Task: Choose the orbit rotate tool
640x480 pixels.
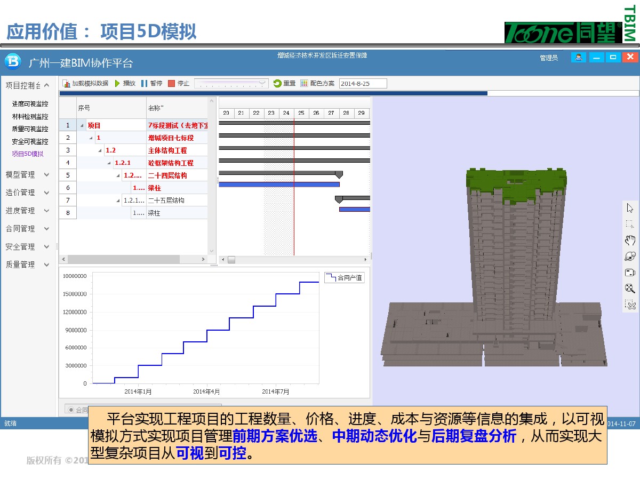Action: 630,256
